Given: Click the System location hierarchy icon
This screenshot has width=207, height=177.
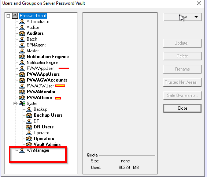Looking at the screenshot, I should pos(22,103).
